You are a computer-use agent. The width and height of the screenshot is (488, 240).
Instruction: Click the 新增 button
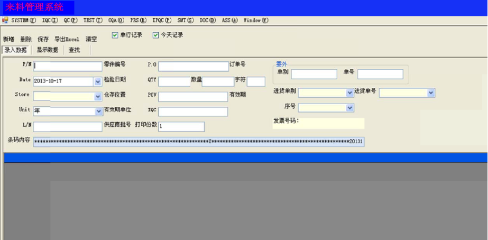pos(8,39)
